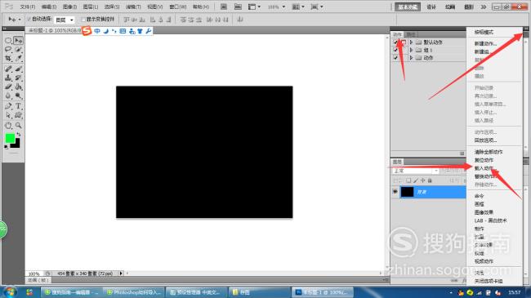531x298 pixels.
Task: Select the Path Selection tool
Action: [x=8, y=115]
